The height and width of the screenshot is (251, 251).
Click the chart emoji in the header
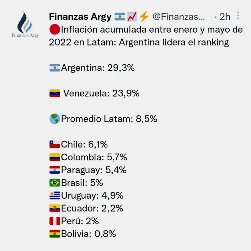[x=131, y=16]
